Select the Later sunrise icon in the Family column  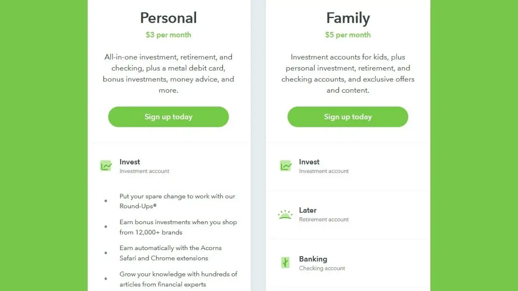click(285, 214)
